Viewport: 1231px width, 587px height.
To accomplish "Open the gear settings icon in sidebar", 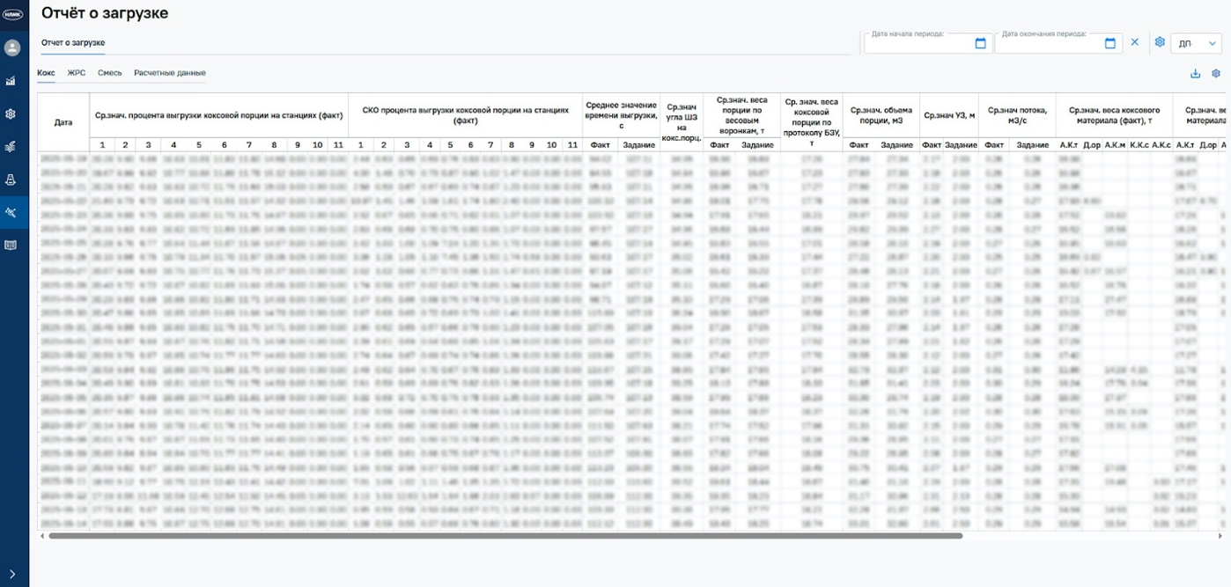I will [x=11, y=114].
